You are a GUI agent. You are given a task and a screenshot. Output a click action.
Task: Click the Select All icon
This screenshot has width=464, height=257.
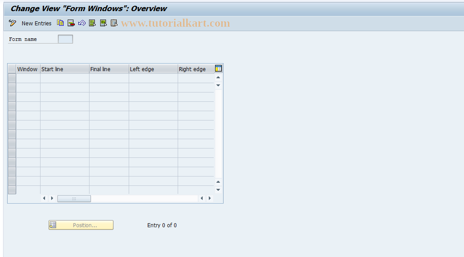click(x=92, y=23)
